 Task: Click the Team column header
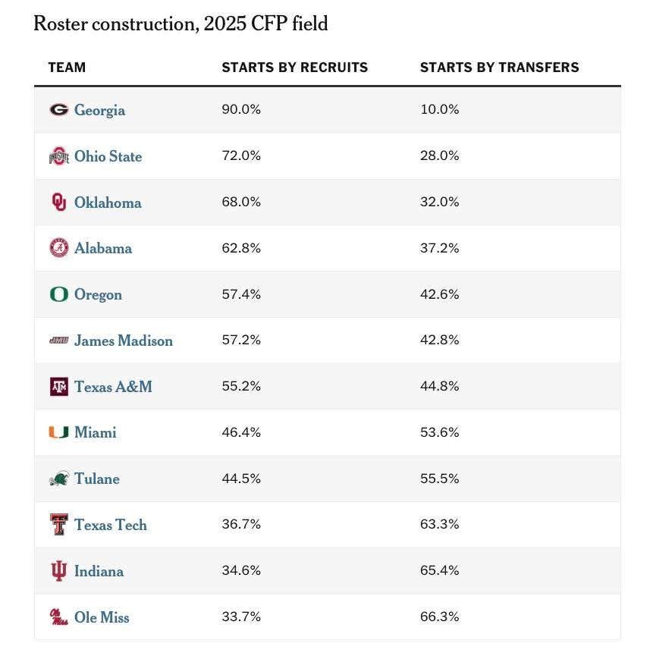click(67, 67)
